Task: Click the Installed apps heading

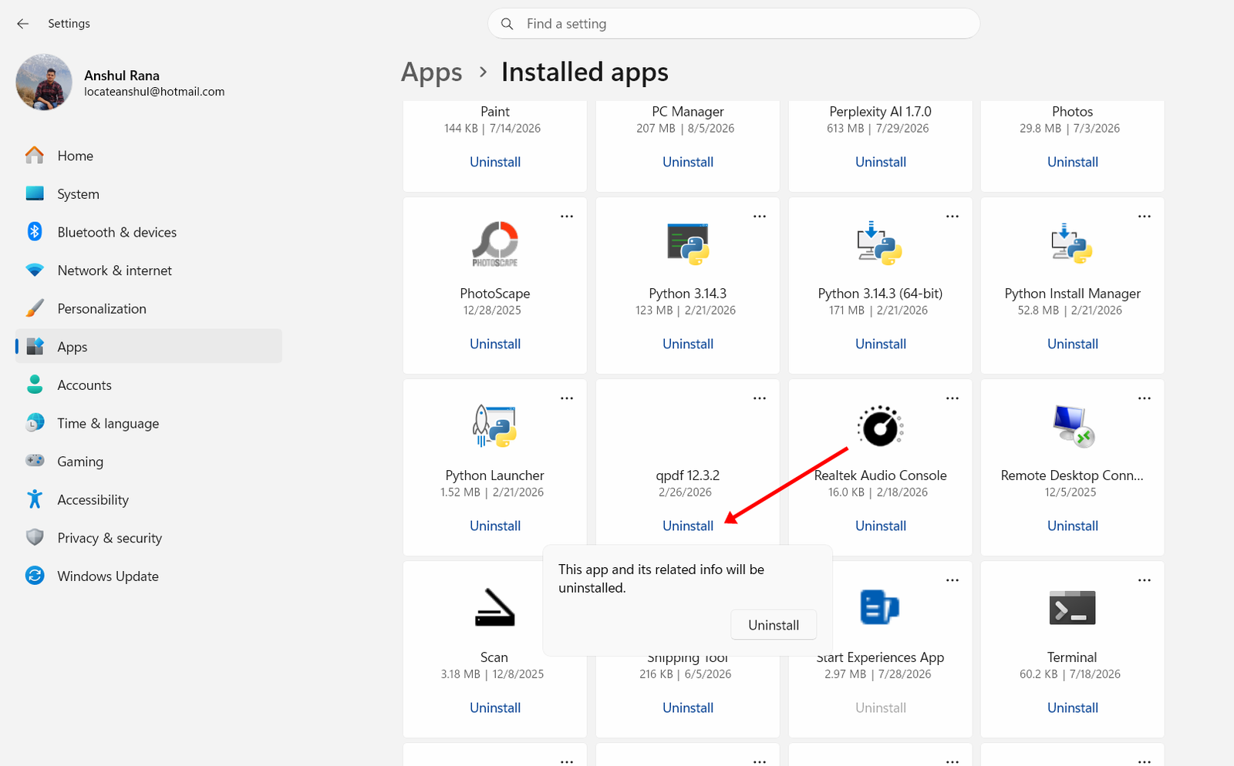Action: [x=585, y=72]
